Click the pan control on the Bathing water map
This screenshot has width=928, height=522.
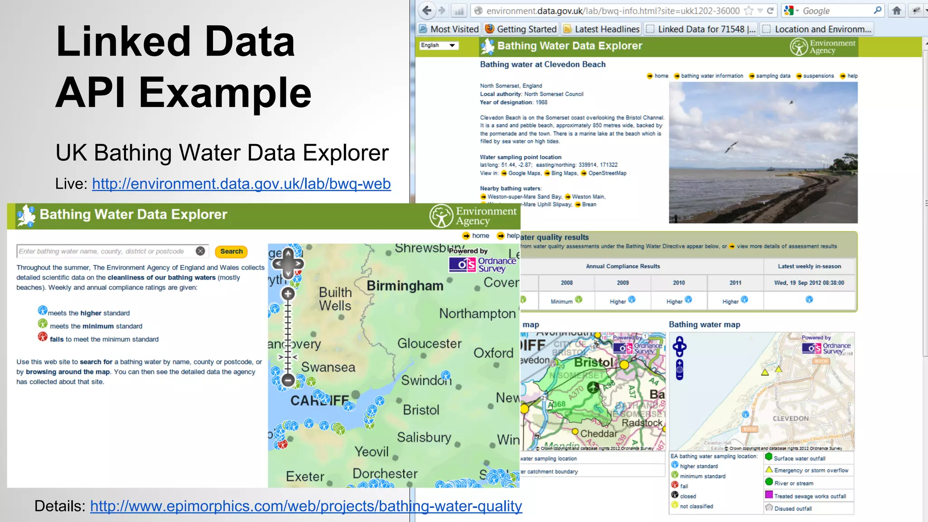[x=679, y=347]
